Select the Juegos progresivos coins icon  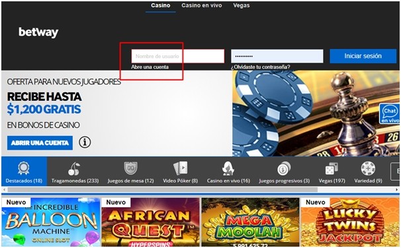coord(284,168)
